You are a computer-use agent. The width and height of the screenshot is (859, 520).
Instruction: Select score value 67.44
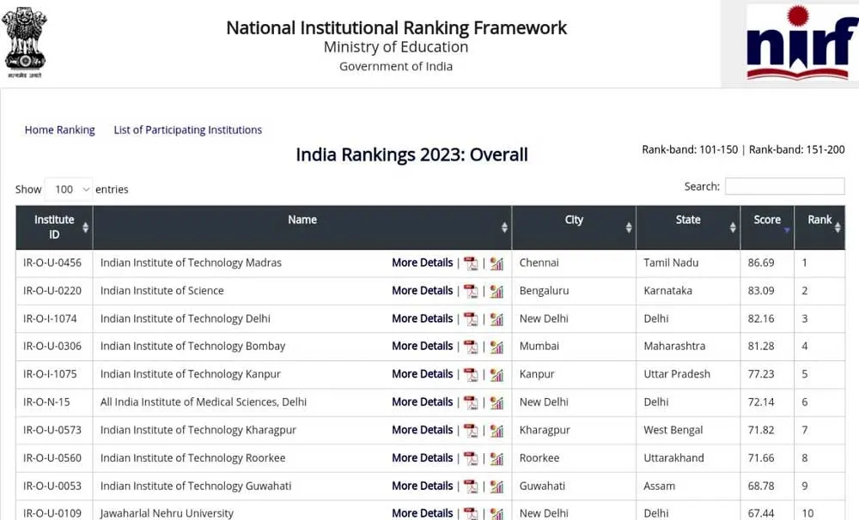(761, 513)
